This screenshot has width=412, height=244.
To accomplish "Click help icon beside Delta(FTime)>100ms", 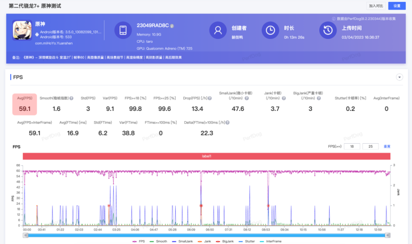I will [228, 123].
